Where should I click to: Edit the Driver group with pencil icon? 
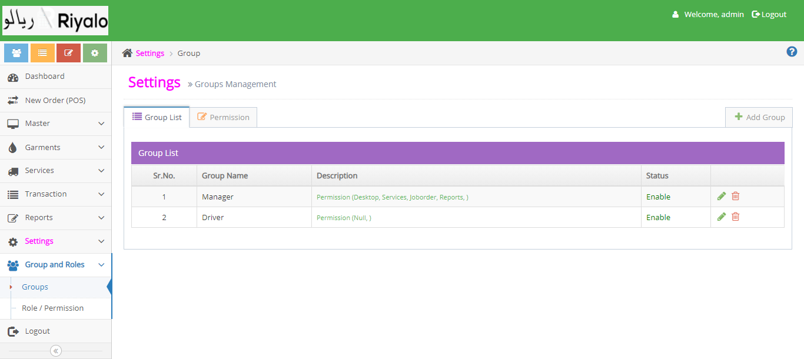click(x=722, y=217)
